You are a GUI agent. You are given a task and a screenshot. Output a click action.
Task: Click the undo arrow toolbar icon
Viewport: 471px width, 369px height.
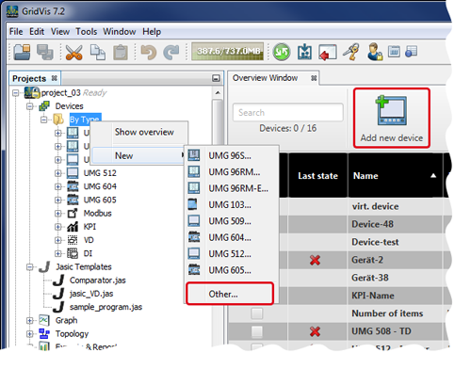[x=149, y=52]
